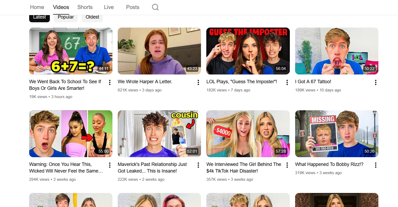Open 'We Interviewed The Girl Behind' title link
This screenshot has height=207, width=398.
click(x=244, y=168)
